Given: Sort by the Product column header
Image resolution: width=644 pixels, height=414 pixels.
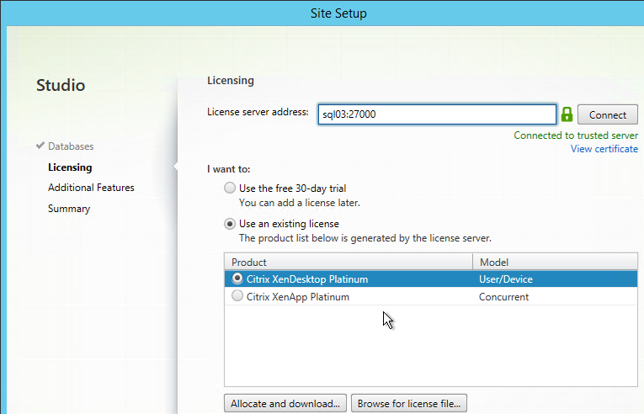Looking at the screenshot, I should (x=349, y=262).
